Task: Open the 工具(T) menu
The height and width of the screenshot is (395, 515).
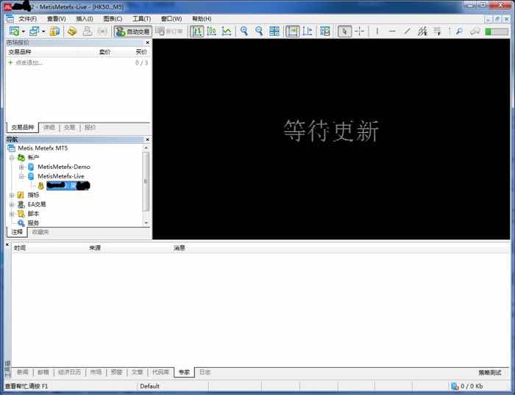Action: (x=141, y=18)
